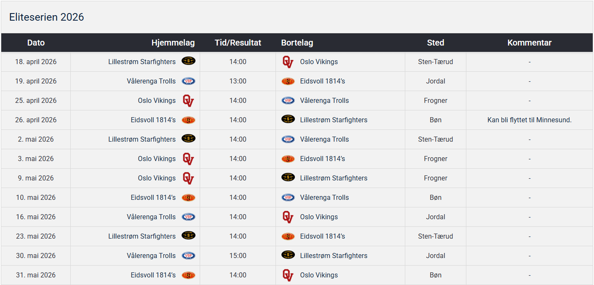Click Oslo Vikings away logo on 31. mai
The width and height of the screenshot is (594, 285).
click(288, 275)
